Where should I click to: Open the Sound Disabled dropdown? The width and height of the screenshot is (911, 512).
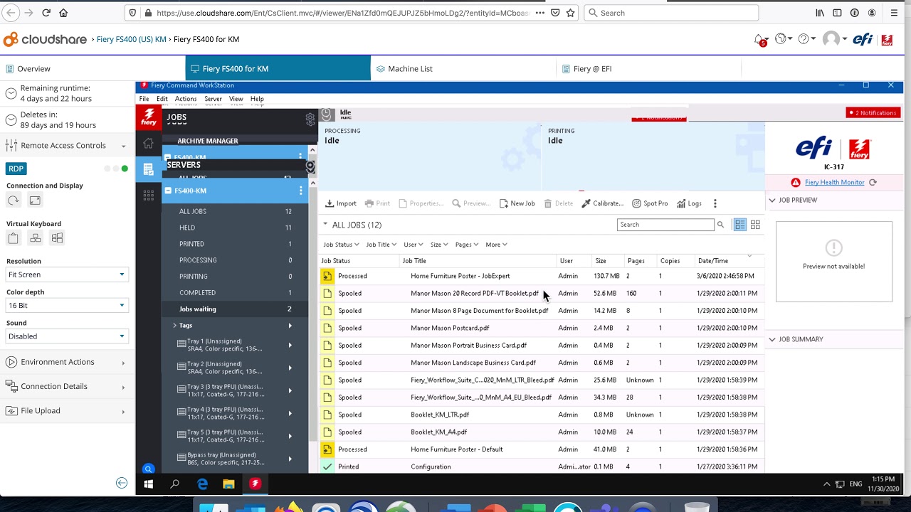67,336
